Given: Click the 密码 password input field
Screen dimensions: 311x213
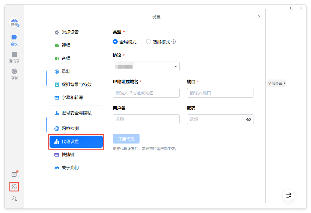Looking at the screenshot, I should 220,119.
